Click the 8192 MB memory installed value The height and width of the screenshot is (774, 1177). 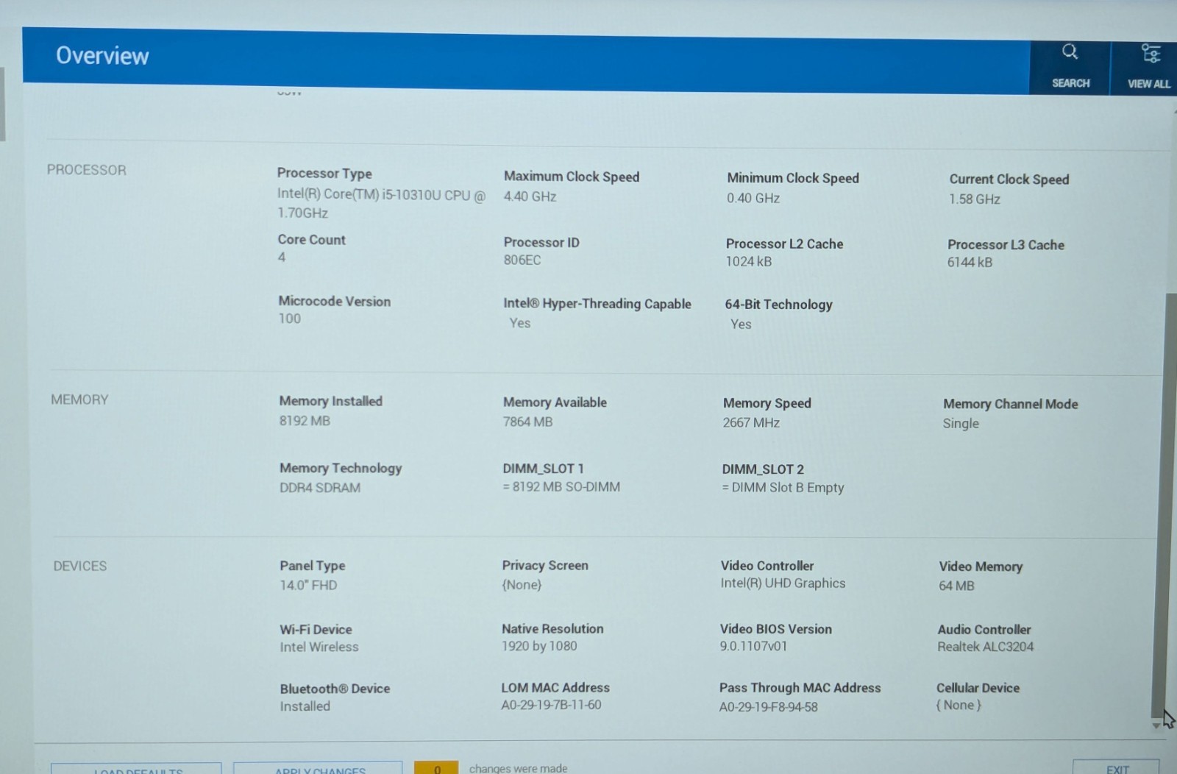(x=305, y=421)
